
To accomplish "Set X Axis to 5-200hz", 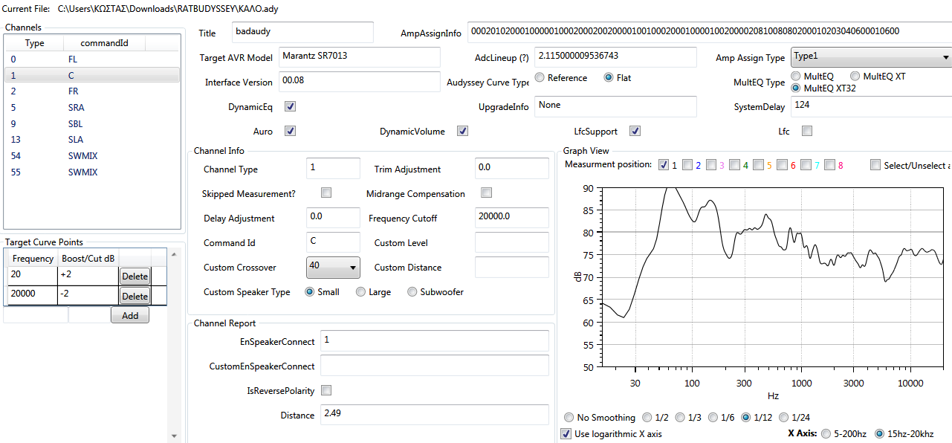I will 827,433.
